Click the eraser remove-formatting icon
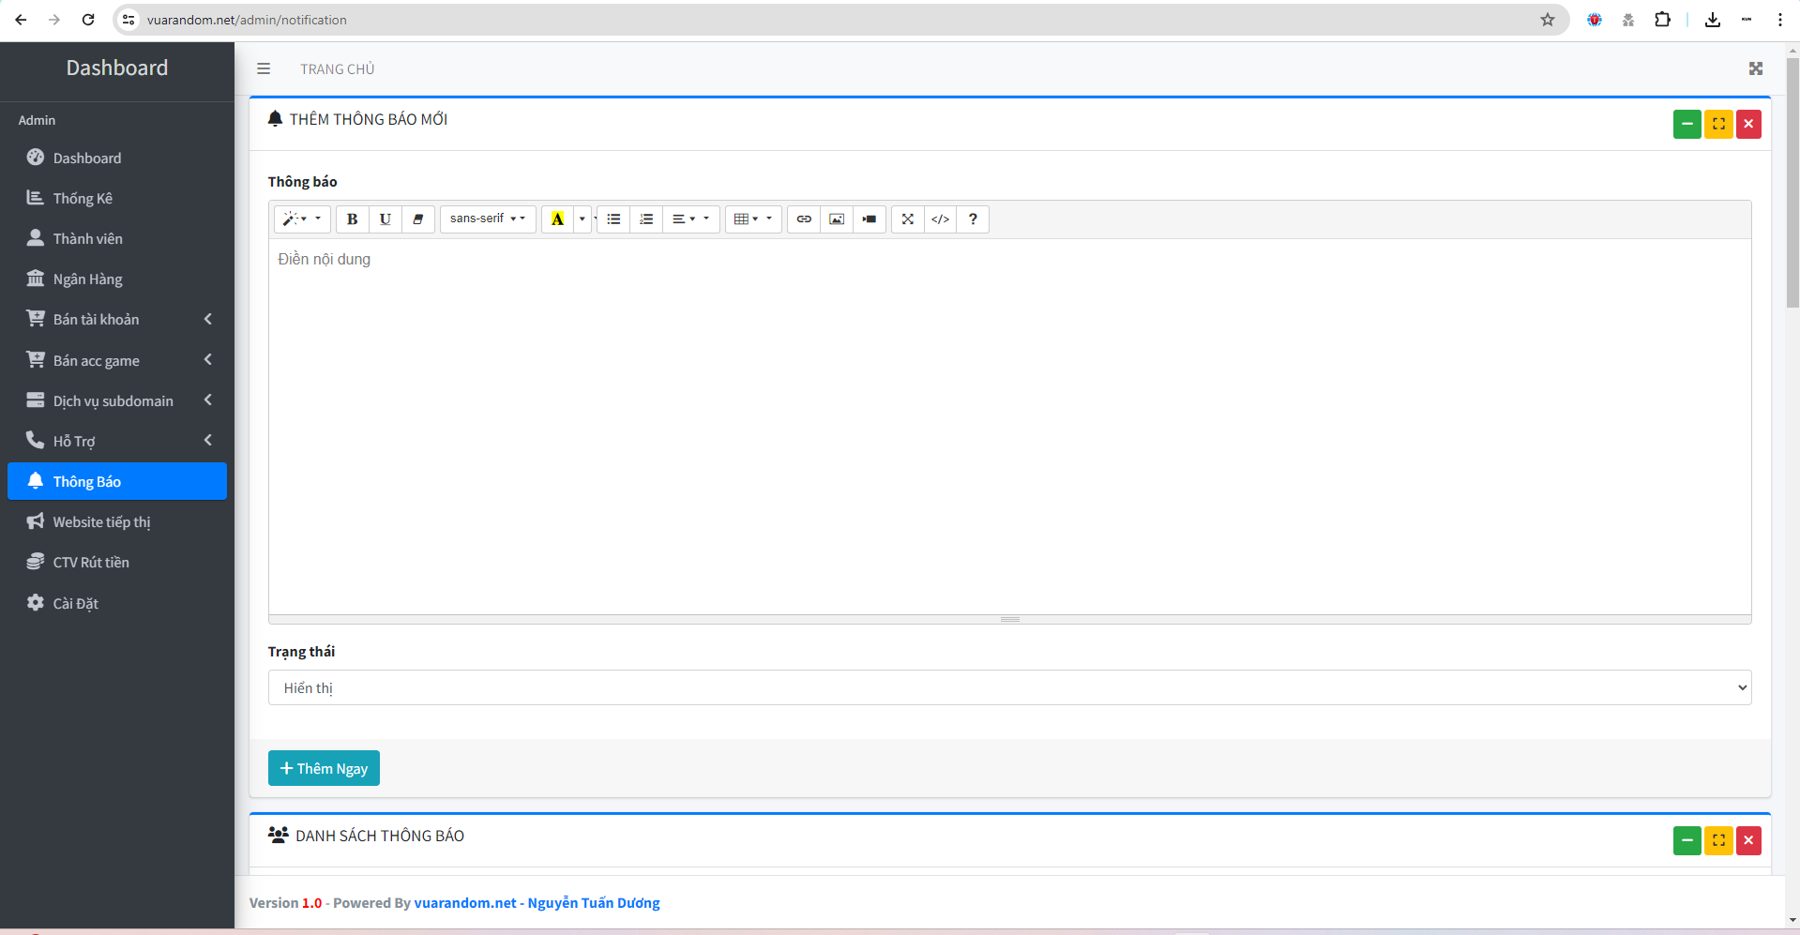This screenshot has height=935, width=1800. 418,219
